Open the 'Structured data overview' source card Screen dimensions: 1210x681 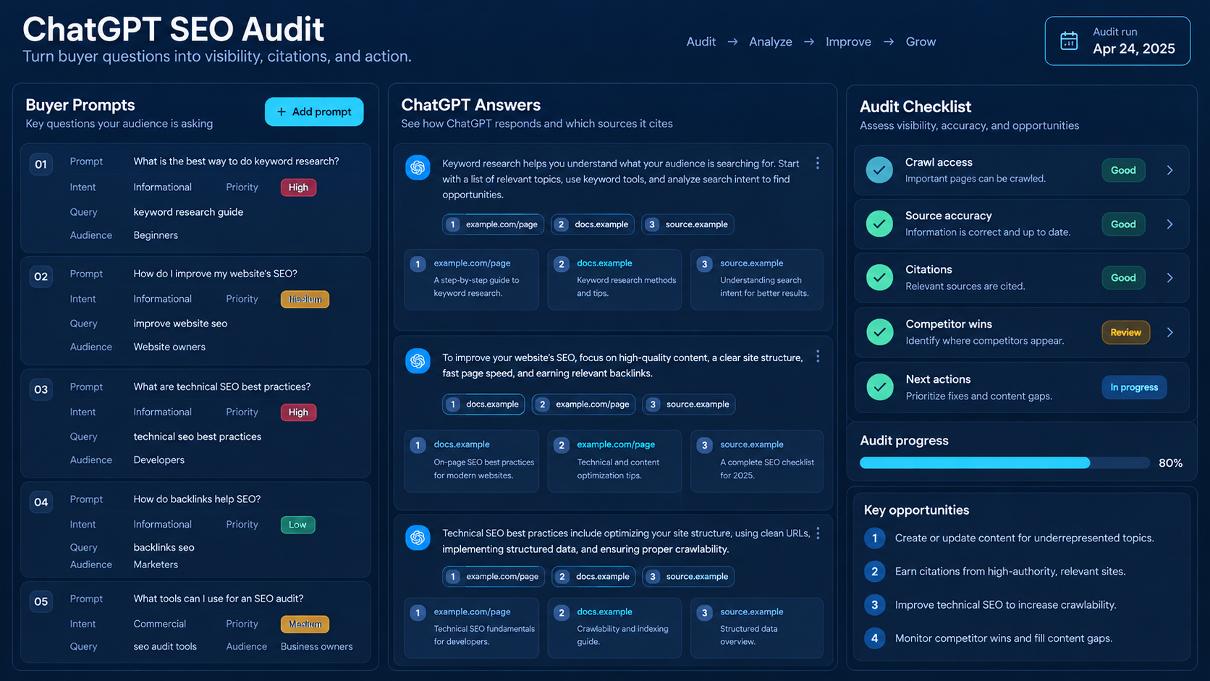tap(757, 627)
